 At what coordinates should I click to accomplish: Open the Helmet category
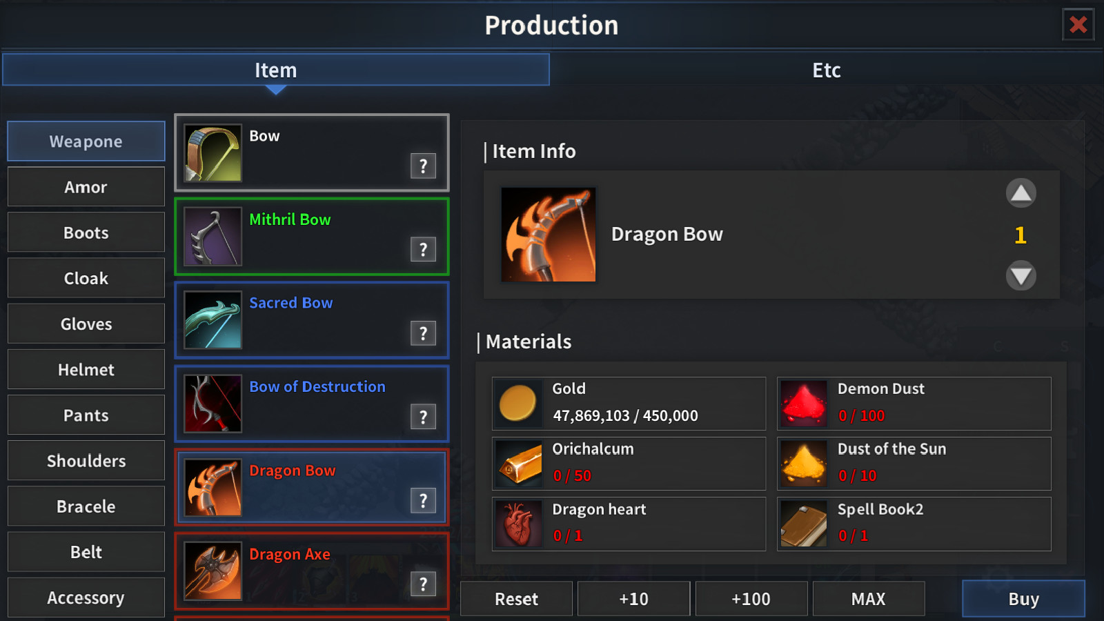[x=86, y=370]
